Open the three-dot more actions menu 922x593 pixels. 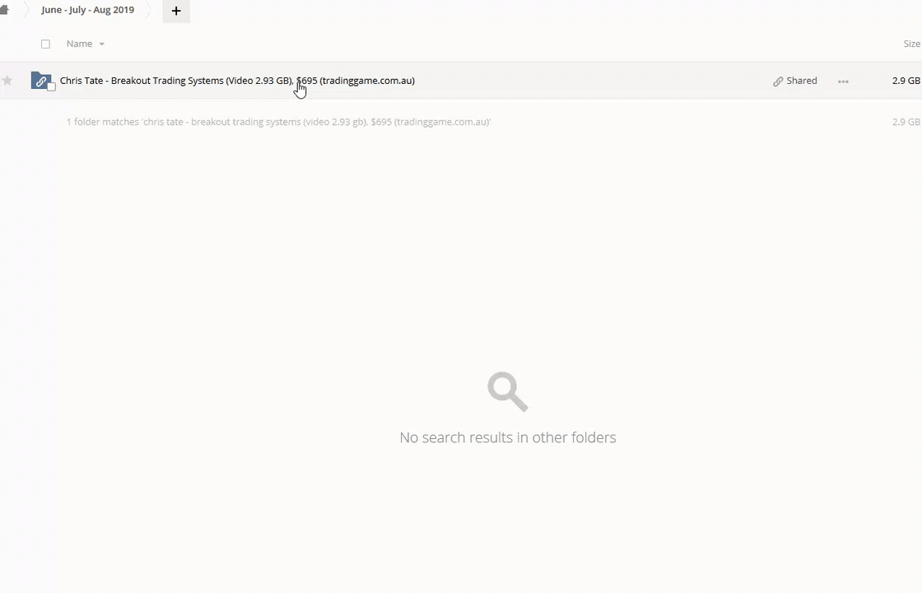(x=843, y=82)
